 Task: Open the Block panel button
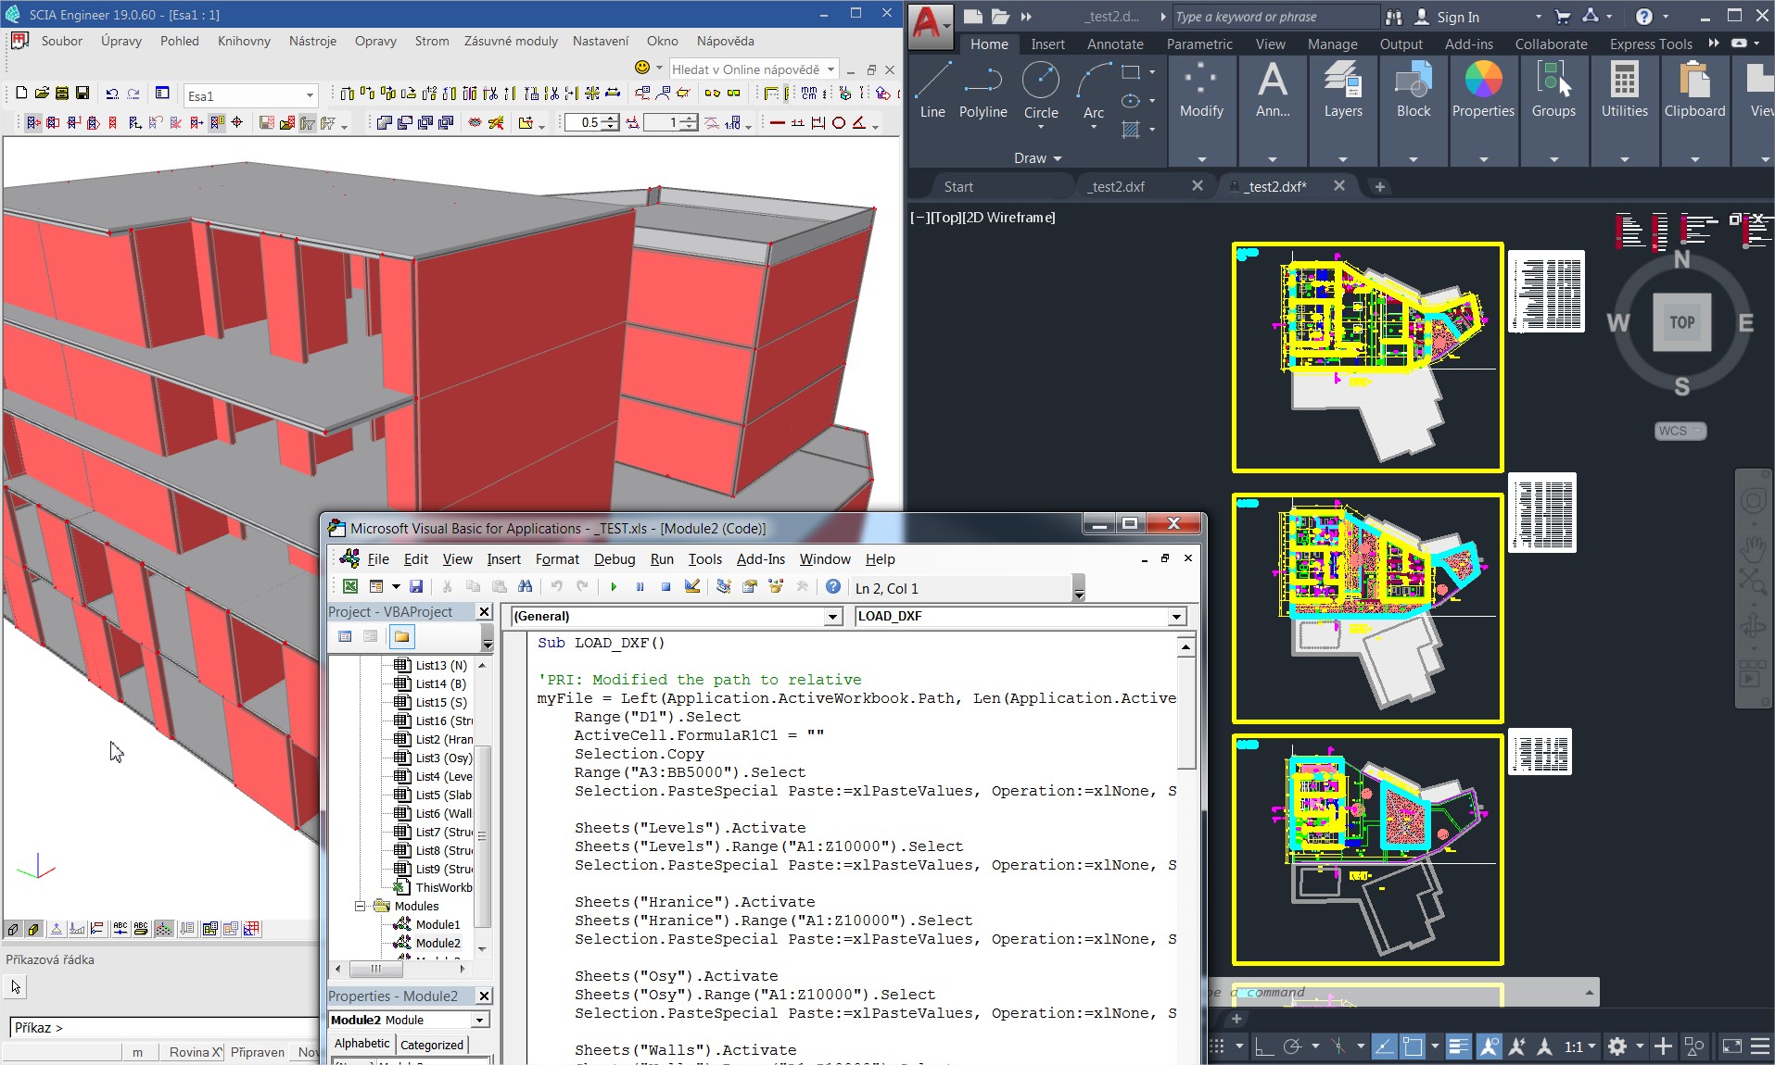pos(1414,90)
